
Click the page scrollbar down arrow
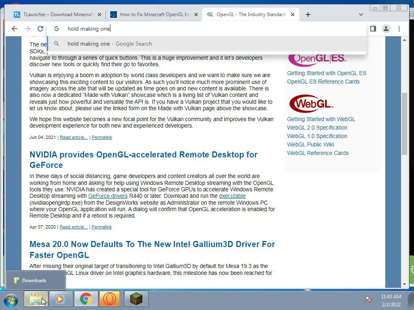404,284
